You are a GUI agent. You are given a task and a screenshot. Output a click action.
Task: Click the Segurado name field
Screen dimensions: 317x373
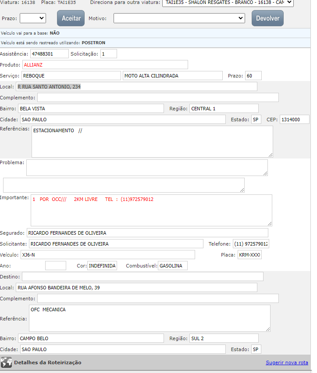point(147,233)
